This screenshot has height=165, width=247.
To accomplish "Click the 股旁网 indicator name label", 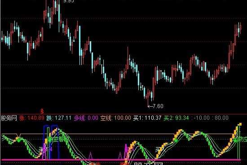I will coord(9,118).
